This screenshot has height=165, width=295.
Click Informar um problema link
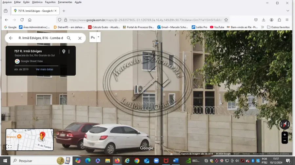click(x=278, y=154)
